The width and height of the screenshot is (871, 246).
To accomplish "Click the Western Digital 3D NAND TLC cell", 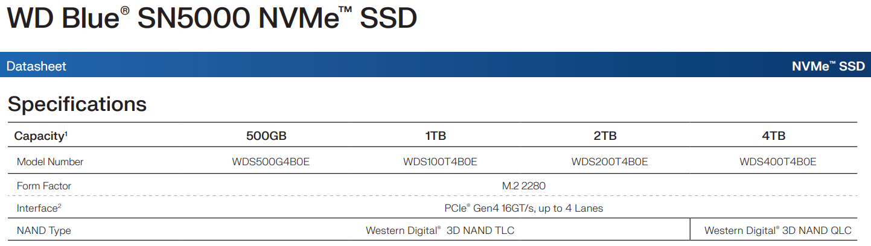I will 440,230.
